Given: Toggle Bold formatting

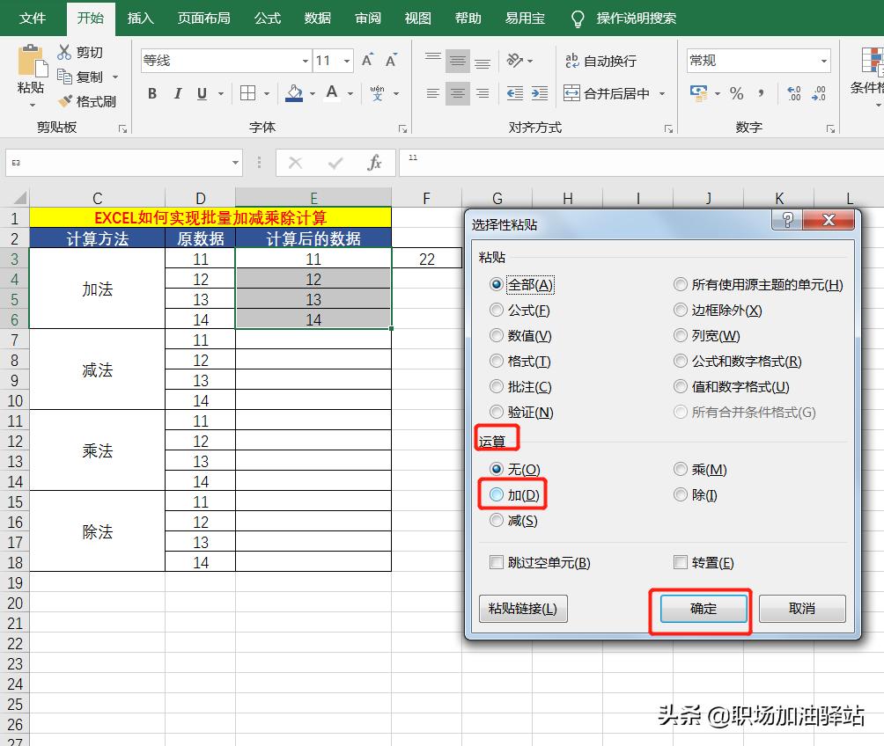Looking at the screenshot, I should point(151,92).
